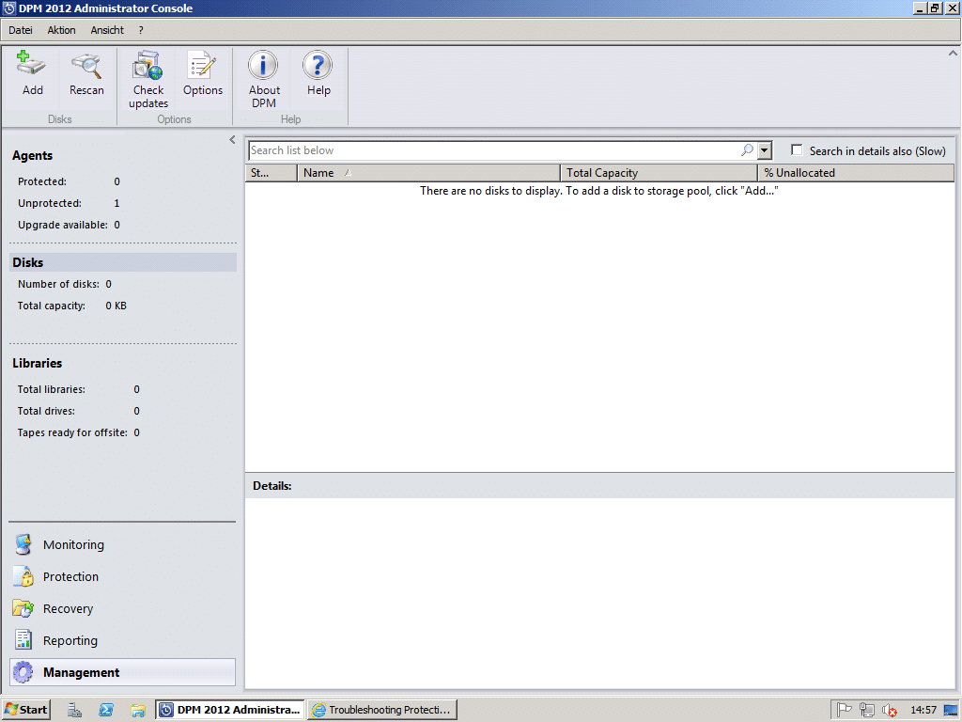The width and height of the screenshot is (962, 722).
Task: Click the Unprotected: agents count
Action: [116, 203]
